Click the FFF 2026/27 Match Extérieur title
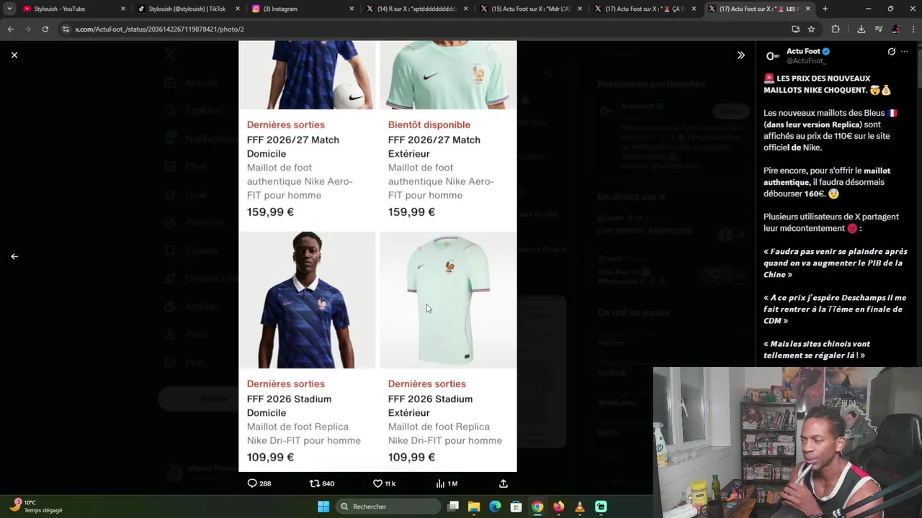This screenshot has height=518, width=922. coord(434,147)
